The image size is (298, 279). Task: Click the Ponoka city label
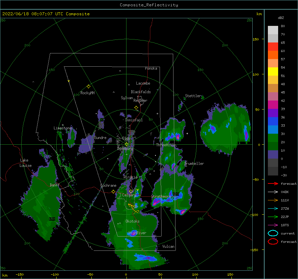tap(151, 68)
